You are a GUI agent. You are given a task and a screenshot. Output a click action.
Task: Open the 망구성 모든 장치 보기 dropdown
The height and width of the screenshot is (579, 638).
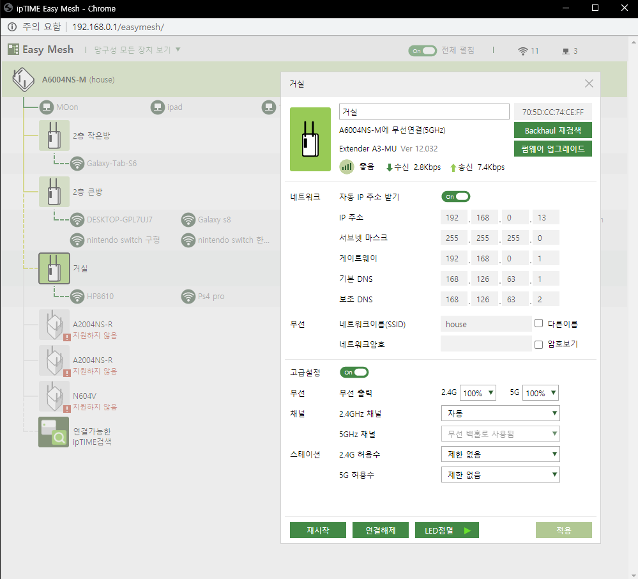pos(137,50)
